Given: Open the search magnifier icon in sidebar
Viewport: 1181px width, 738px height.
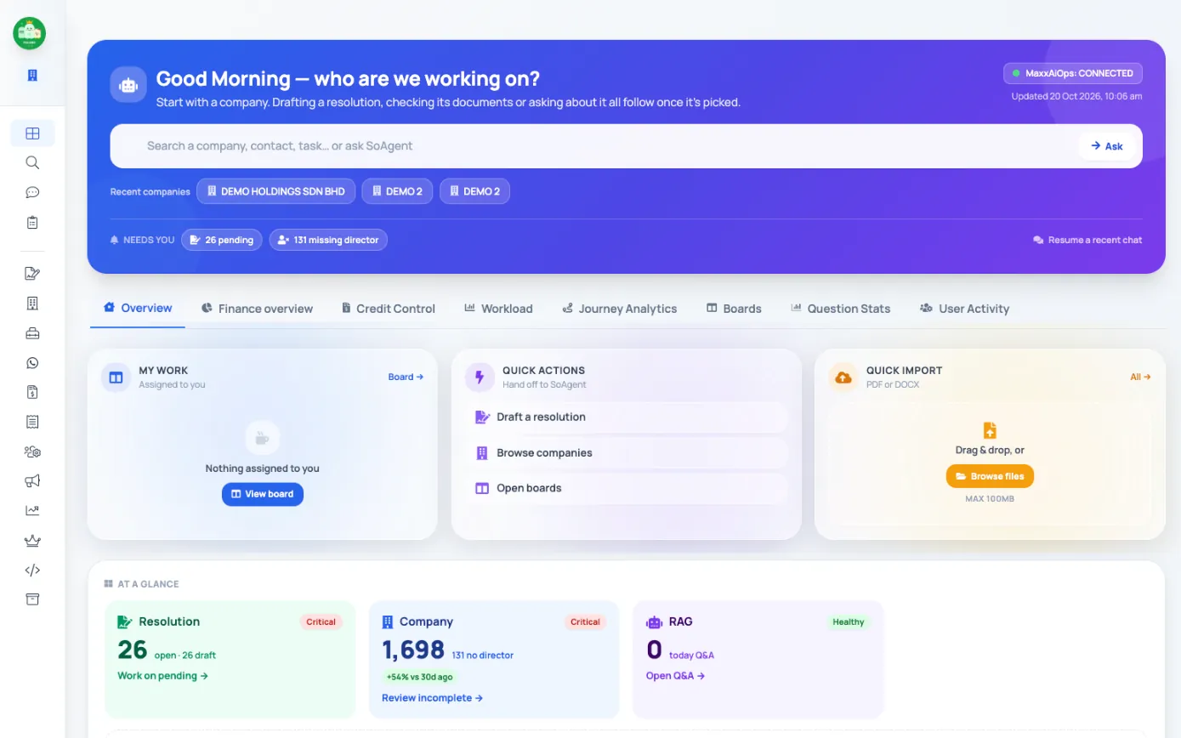Looking at the screenshot, I should [32, 162].
